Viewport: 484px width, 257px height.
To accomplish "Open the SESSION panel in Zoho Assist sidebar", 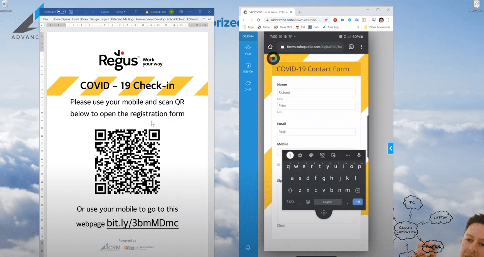I will (x=248, y=67).
